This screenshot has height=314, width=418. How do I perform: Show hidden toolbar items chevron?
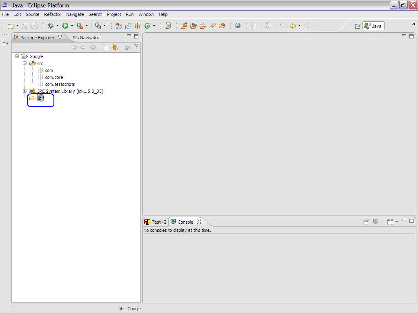414,24
